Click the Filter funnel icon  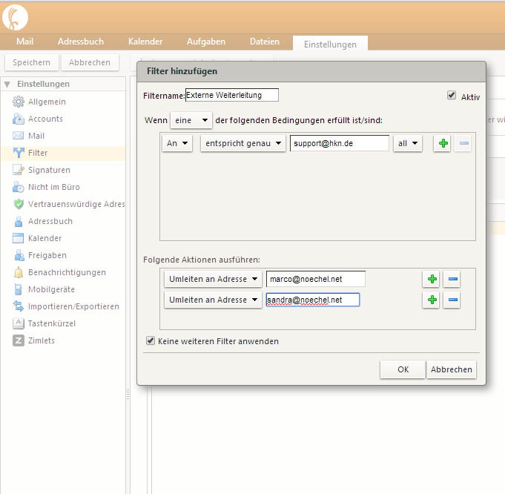point(19,153)
